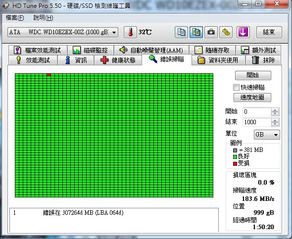Click the 速度地圖 speed map button
The width and height of the screenshot is (292, 239).
[x=252, y=97]
